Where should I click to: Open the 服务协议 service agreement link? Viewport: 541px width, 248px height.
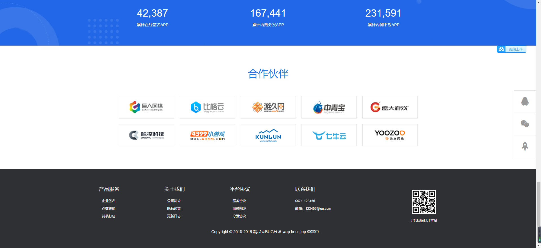point(239,201)
